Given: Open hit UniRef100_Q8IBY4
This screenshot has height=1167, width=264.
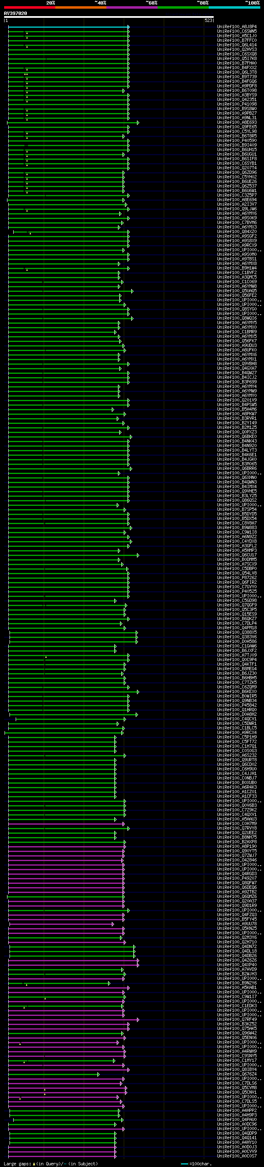Looking at the screenshot, I should click(237, 1070).
